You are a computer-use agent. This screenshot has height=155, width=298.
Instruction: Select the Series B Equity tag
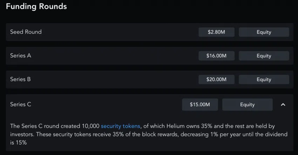click(x=264, y=79)
